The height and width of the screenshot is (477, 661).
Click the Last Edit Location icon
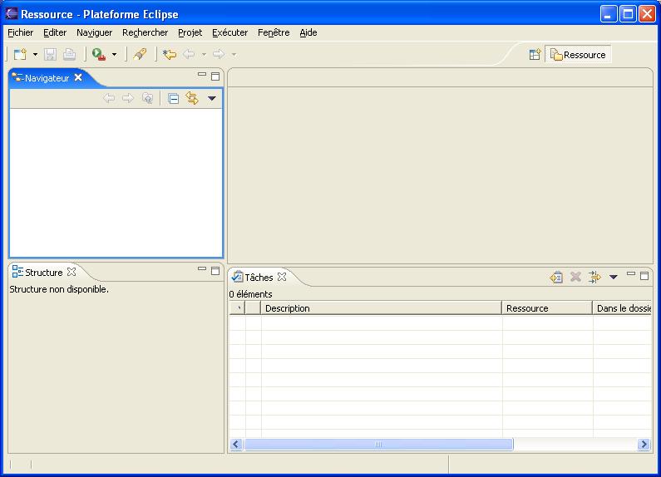170,54
